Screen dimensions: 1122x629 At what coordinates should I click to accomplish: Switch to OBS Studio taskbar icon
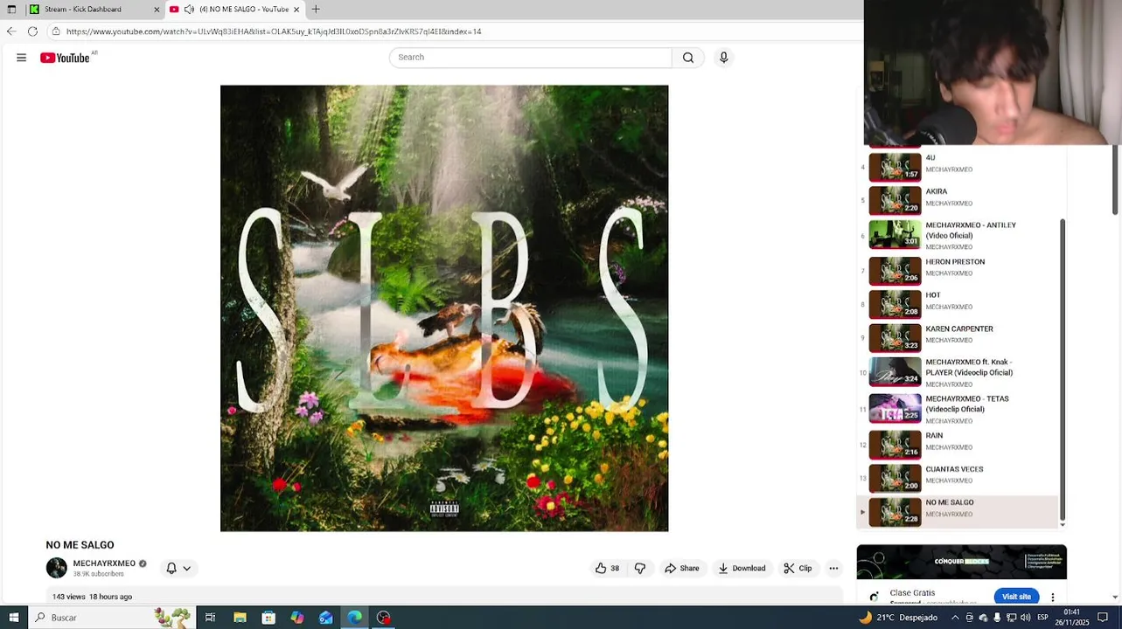(x=384, y=618)
